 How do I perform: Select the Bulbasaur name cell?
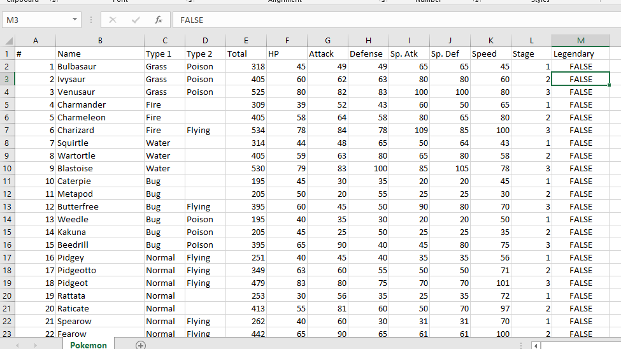point(100,66)
